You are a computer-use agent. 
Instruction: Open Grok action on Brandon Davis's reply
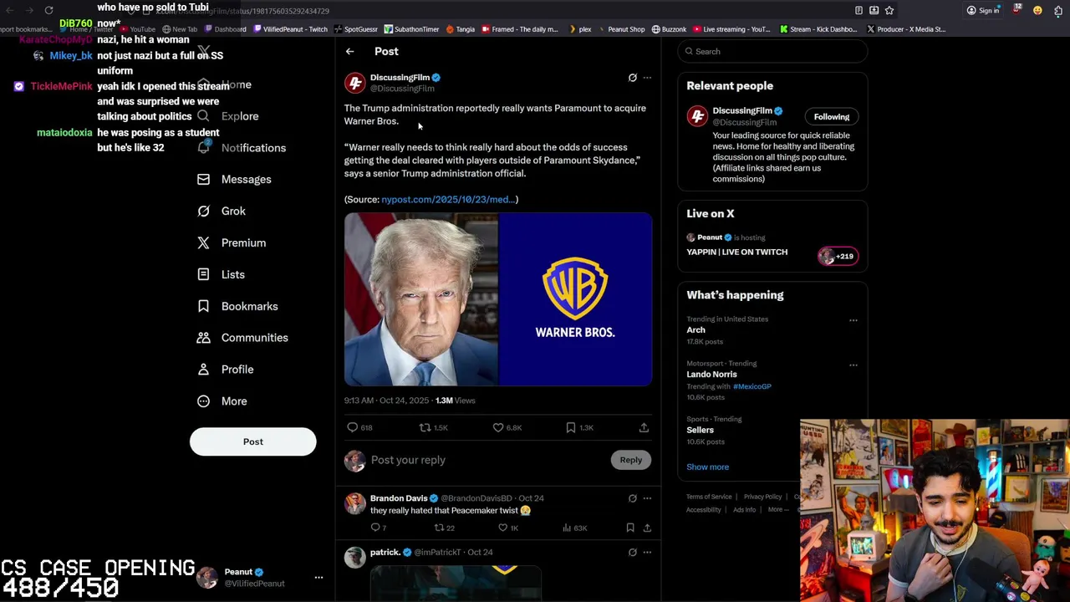[633, 498]
